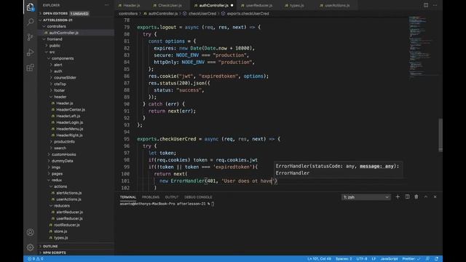Open the Extensions view
Screen dimensions: 466x262
pyautogui.click(x=31, y=68)
